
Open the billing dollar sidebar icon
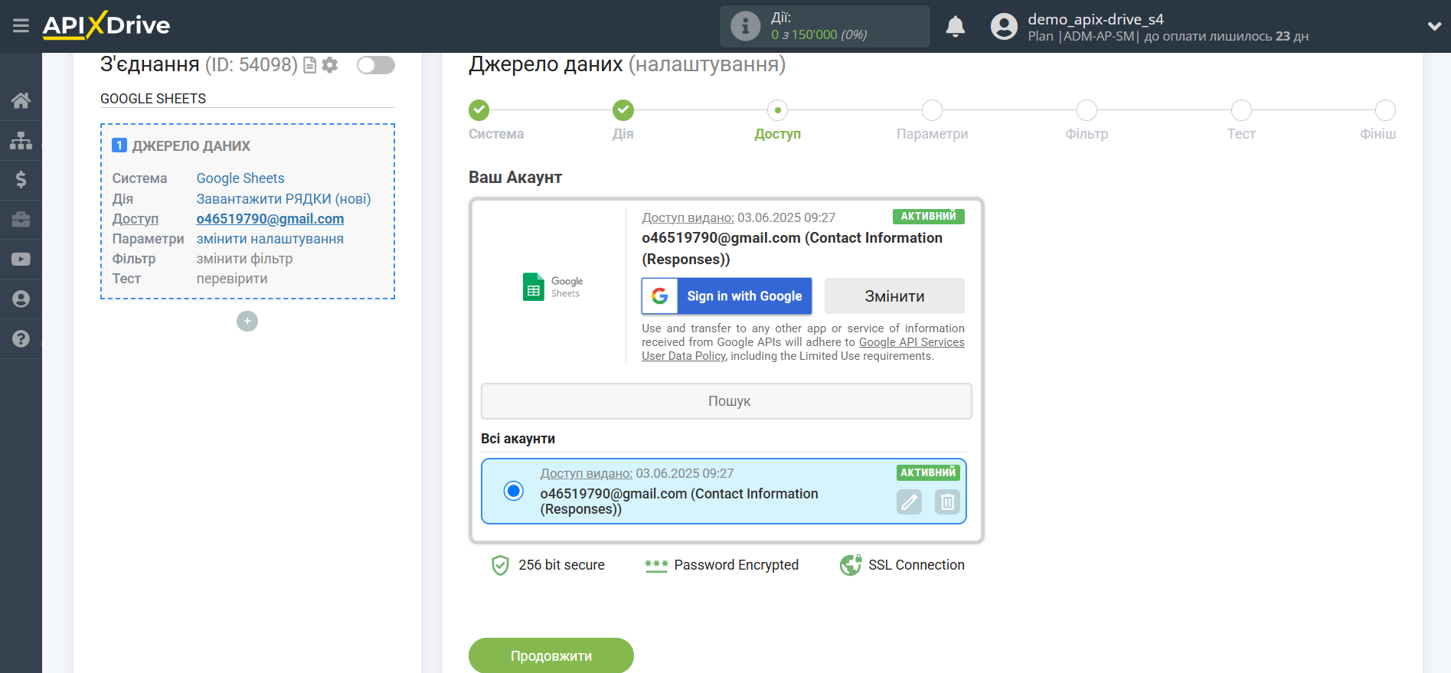coord(21,180)
